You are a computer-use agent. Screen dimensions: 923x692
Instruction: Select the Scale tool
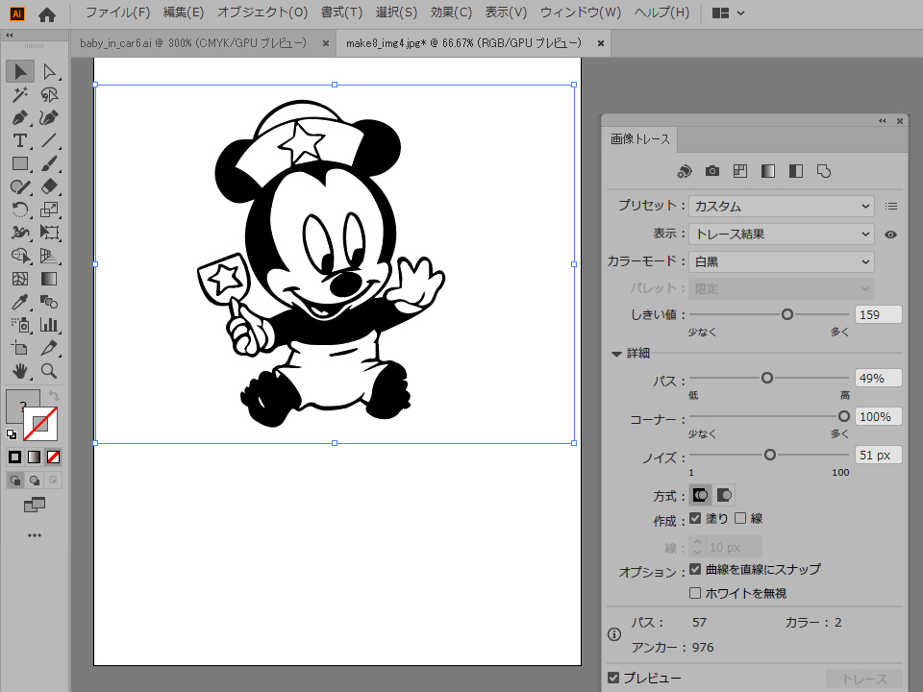[49, 210]
